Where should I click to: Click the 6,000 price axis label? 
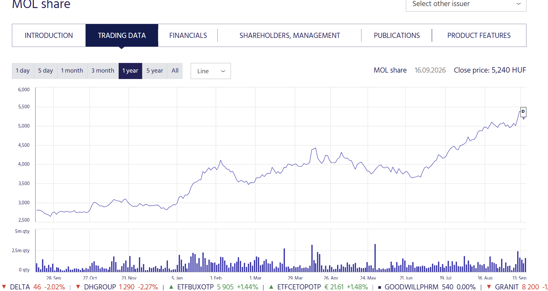coord(24,90)
